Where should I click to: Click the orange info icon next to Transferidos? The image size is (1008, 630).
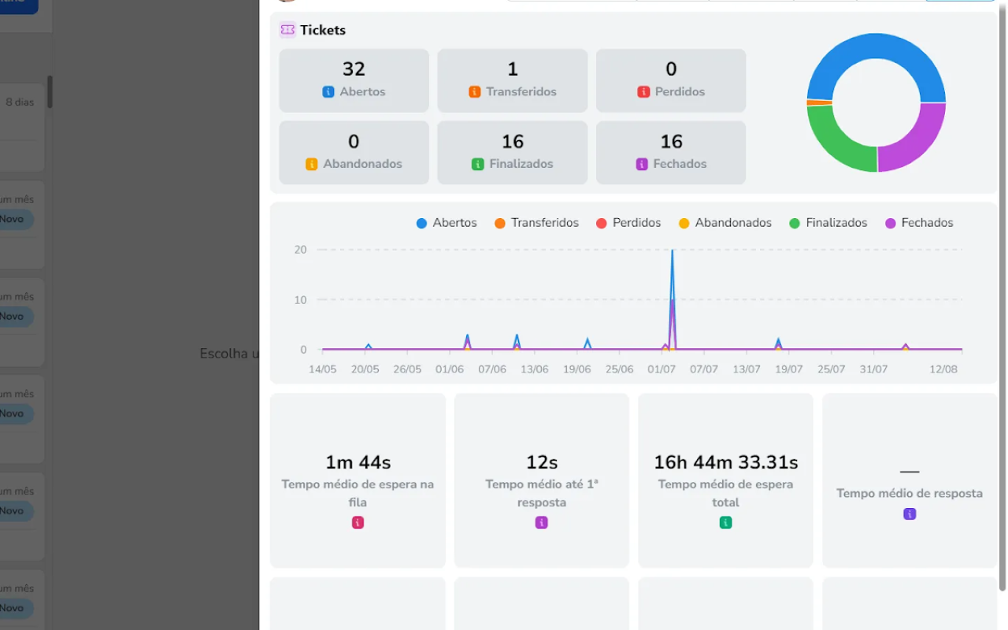point(475,92)
